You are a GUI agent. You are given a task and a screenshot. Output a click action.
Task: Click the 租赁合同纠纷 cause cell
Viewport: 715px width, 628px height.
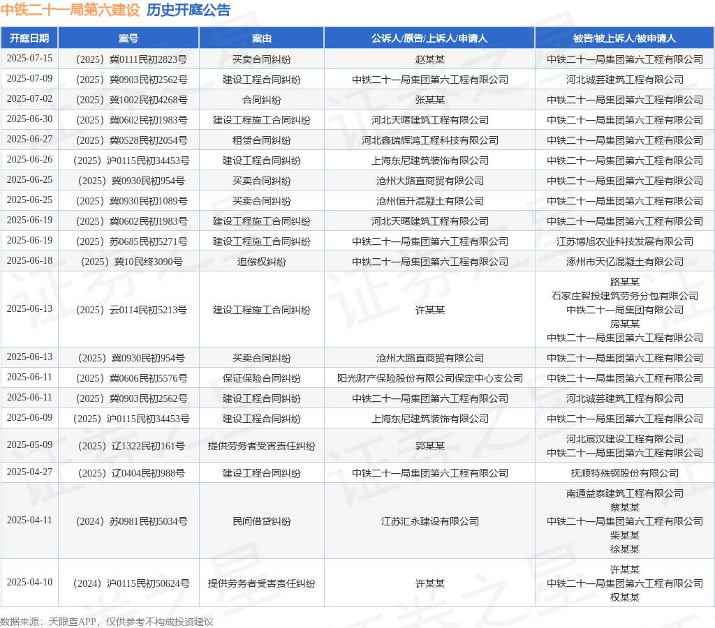click(261, 140)
